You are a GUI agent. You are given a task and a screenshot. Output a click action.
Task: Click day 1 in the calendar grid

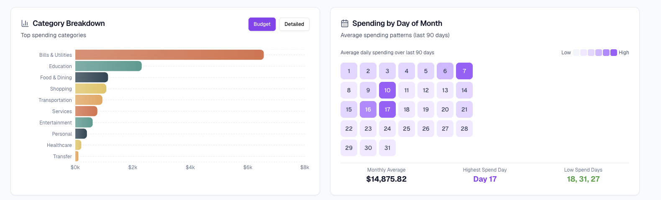coord(349,71)
